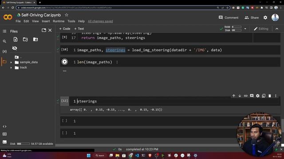Open the variables inspector panel
This screenshot has height=159, width=284.
[x=4, y=52]
